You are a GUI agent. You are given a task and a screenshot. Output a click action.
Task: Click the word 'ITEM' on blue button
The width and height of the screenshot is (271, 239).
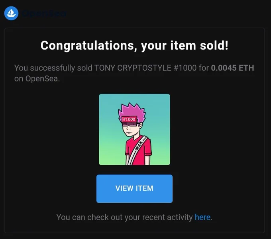click(x=145, y=188)
